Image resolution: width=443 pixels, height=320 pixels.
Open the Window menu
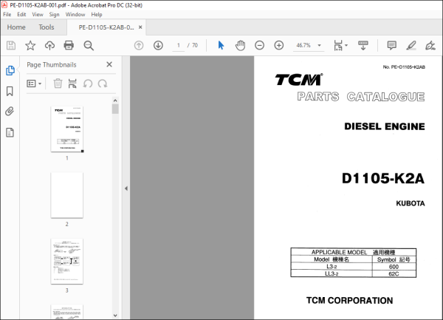coord(75,15)
